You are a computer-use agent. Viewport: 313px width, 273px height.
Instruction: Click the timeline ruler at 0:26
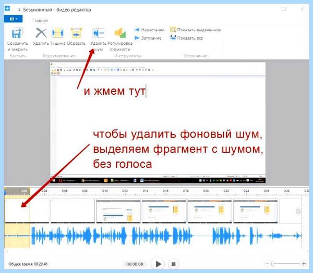267,191
